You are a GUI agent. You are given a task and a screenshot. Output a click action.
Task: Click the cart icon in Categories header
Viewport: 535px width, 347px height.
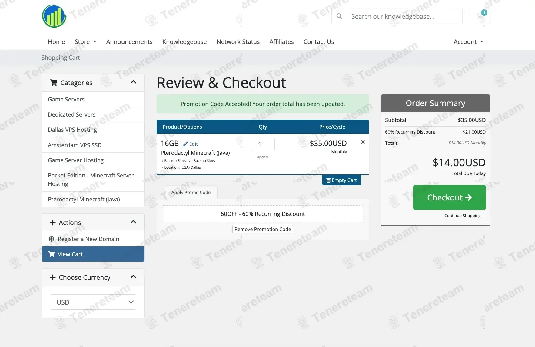click(54, 83)
